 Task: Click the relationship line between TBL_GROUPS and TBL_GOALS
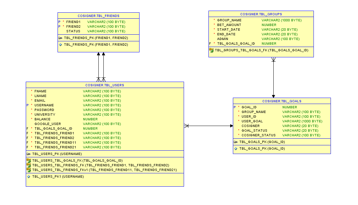coord(274,77)
